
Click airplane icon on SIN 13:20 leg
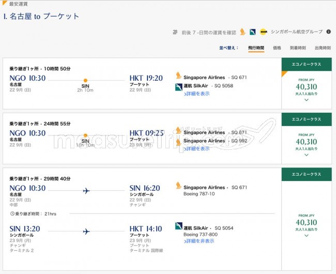coord(86,232)
